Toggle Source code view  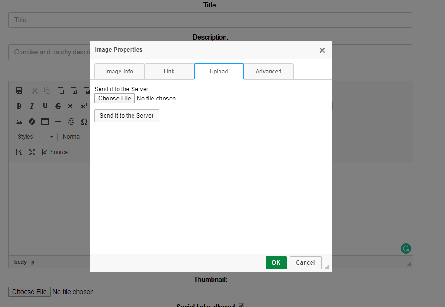[x=55, y=152]
